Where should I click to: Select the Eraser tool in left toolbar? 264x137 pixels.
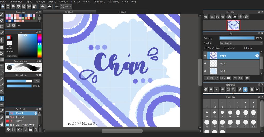(2, 20)
